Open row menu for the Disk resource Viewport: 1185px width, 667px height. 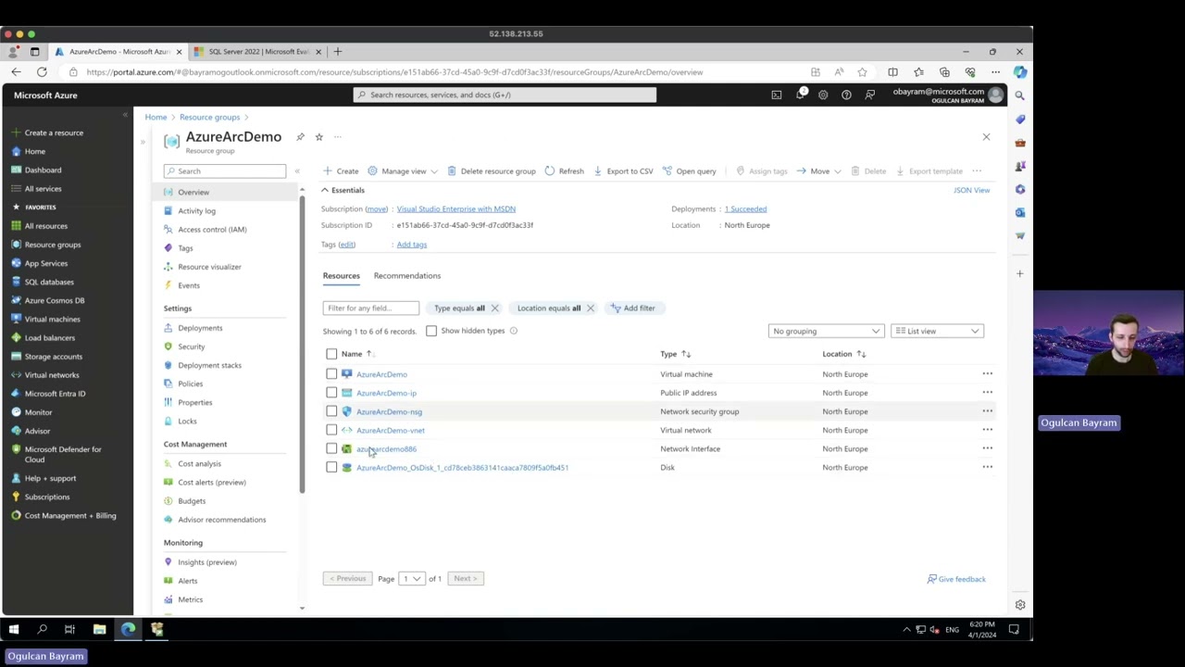[x=987, y=467]
